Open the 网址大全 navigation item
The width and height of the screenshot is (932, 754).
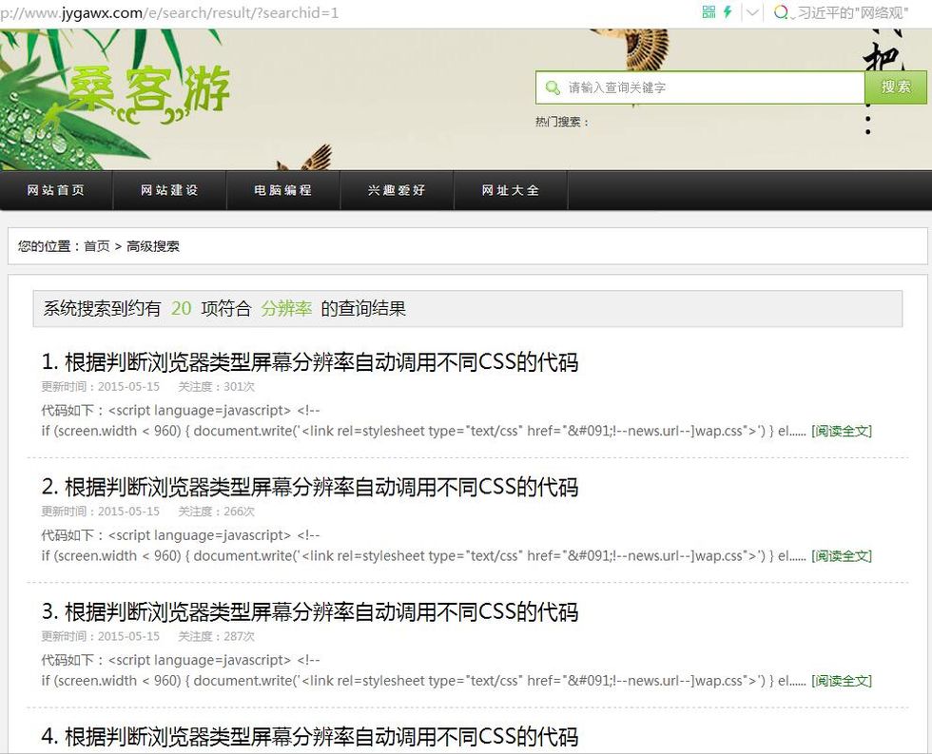[511, 190]
